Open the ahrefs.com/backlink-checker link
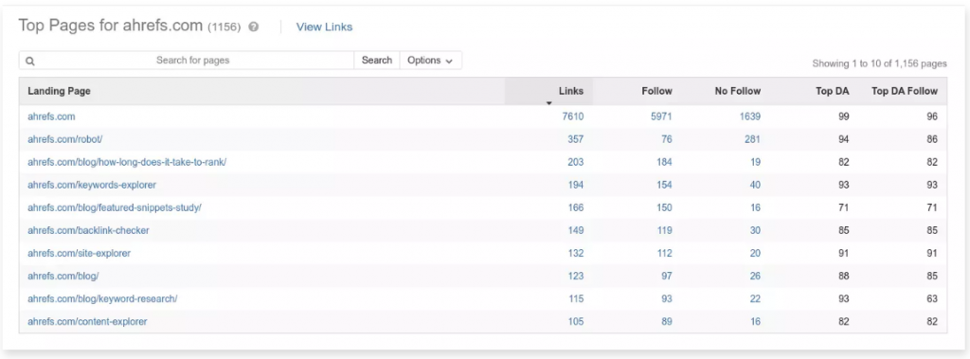970x359 pixels. point(88,230)
